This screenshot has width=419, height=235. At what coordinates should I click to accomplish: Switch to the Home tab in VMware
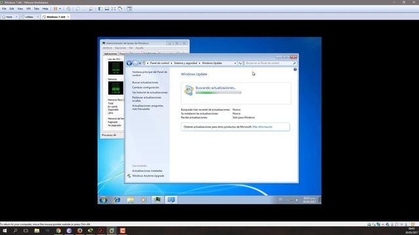click(9, 17)
